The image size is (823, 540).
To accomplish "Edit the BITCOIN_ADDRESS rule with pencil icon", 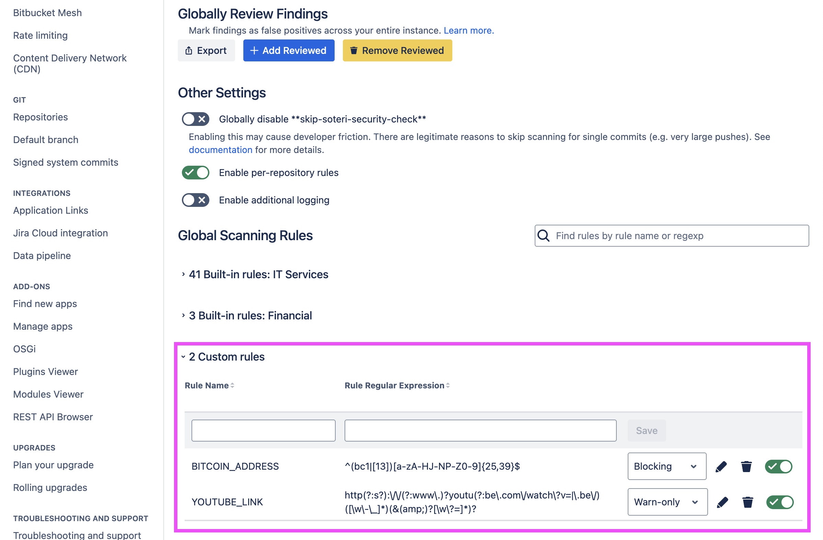I will [x=721, y=466].
